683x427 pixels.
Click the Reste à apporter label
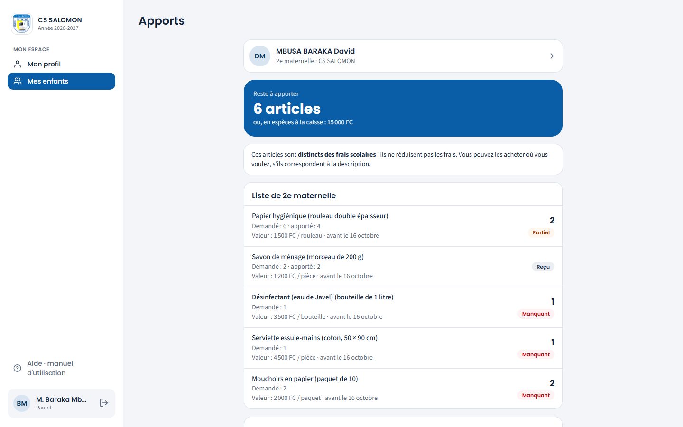(x=276, y=94)
